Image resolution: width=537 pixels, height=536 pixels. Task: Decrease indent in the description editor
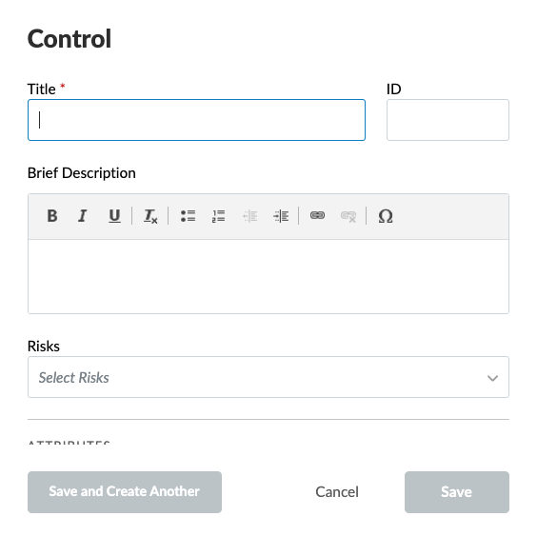point(250,216)
